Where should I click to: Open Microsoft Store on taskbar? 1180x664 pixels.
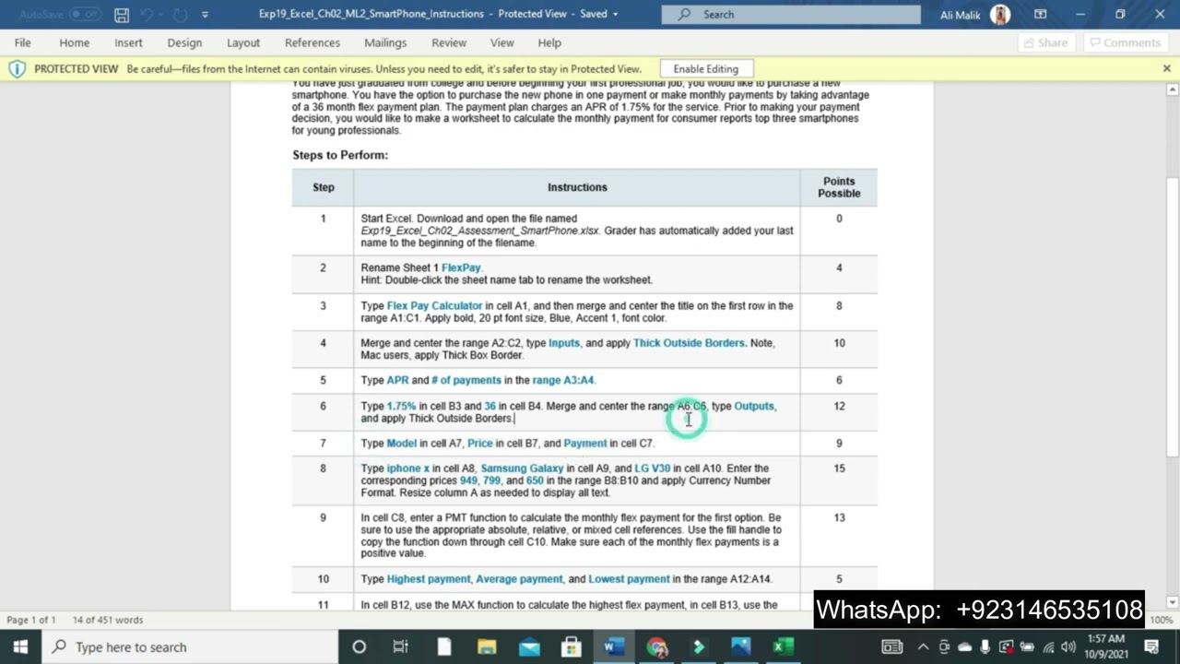572,646
